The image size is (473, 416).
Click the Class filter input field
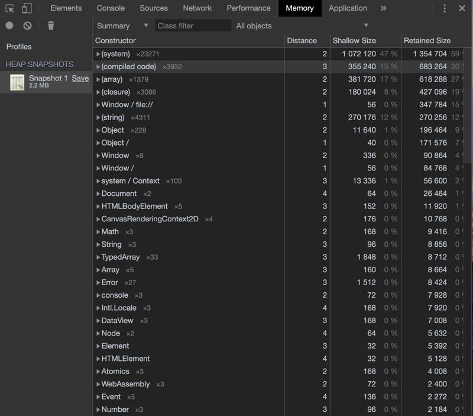(x=193, y=25)
